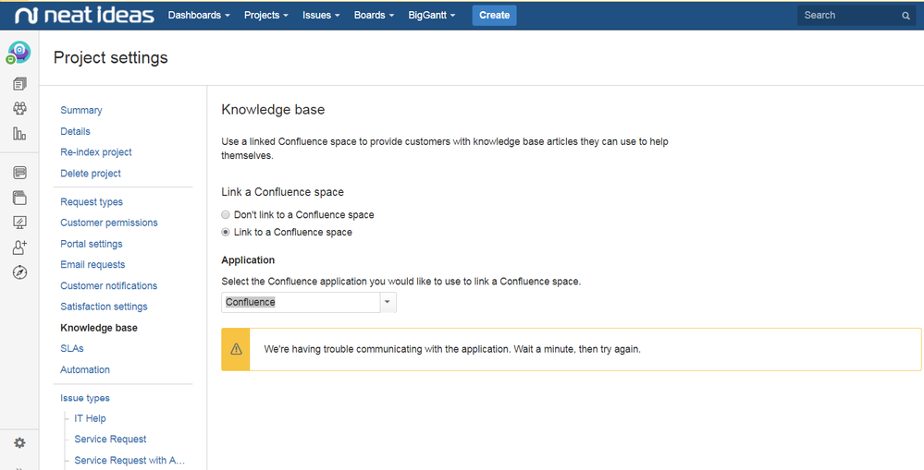The width and height of the screenshot is (924, 470).
Task: Select Don't link to a Confluence space
Action: pyautogui.click(x=225, y=215)
